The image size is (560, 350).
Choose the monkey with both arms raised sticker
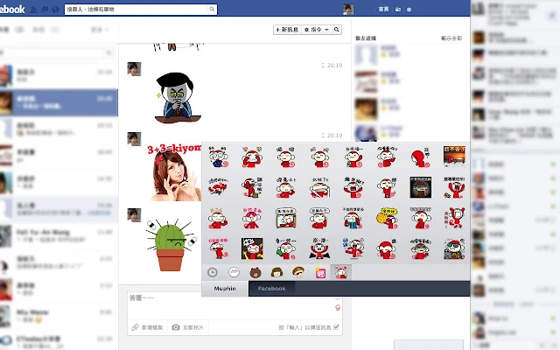pos(454,187)
